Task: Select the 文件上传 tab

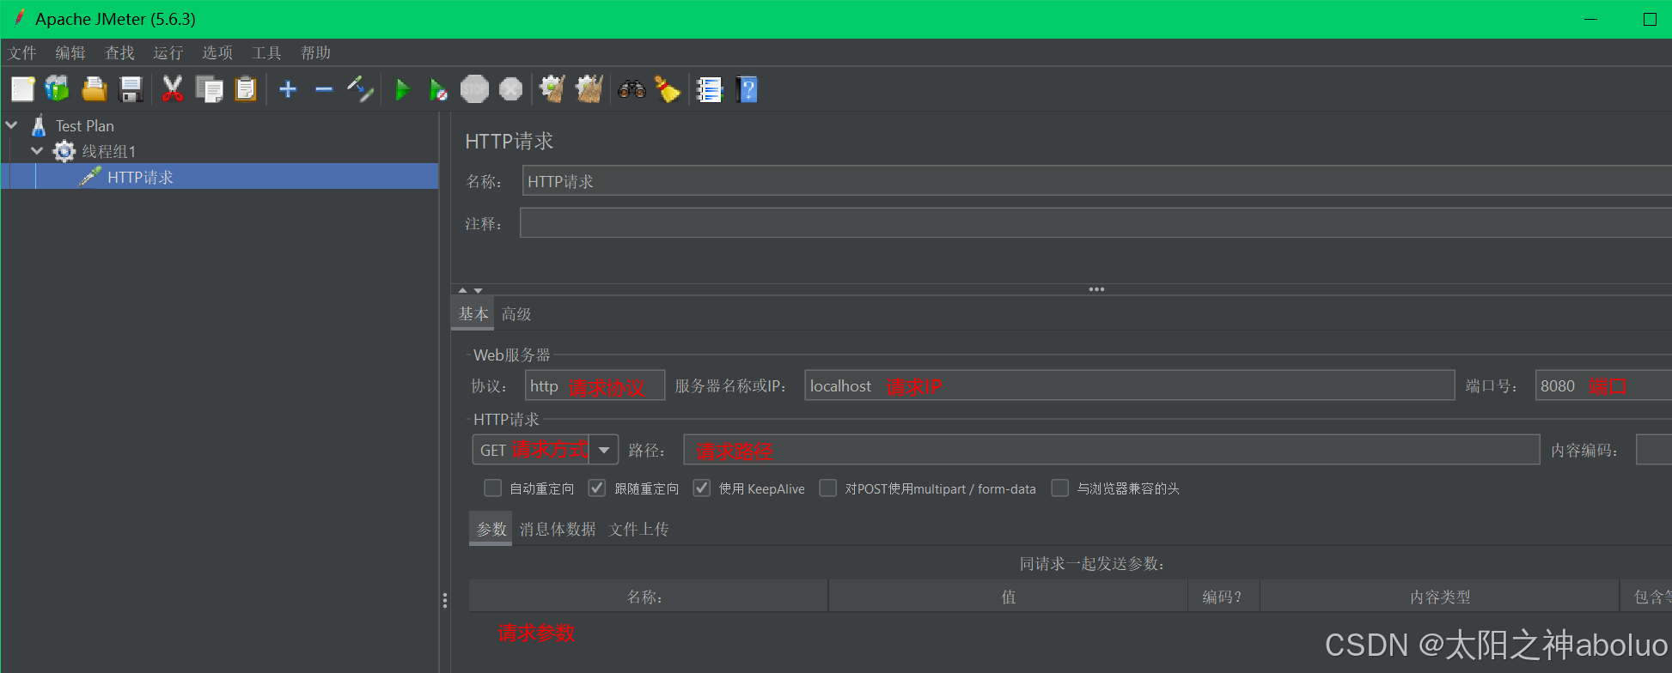Action: 638,529
